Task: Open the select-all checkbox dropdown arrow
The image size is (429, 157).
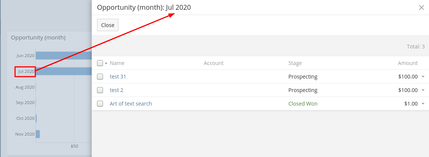Action: click(x=106, y=63)
